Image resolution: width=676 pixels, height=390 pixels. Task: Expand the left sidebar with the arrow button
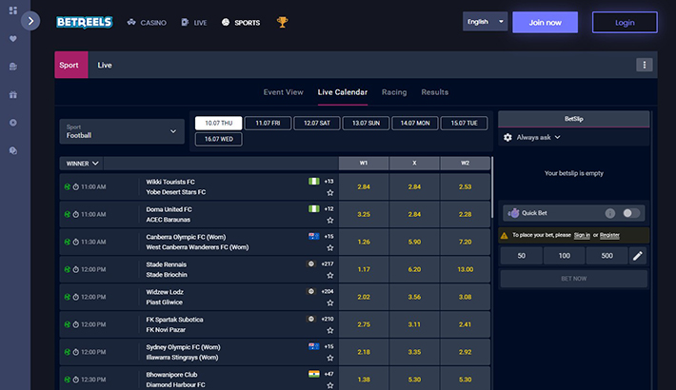pyautogui.click(x=30, y=21)
